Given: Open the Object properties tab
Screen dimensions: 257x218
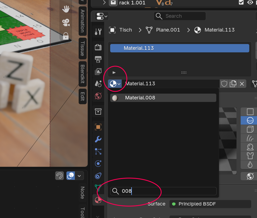Looking at the screenshot, I should 98,127.
